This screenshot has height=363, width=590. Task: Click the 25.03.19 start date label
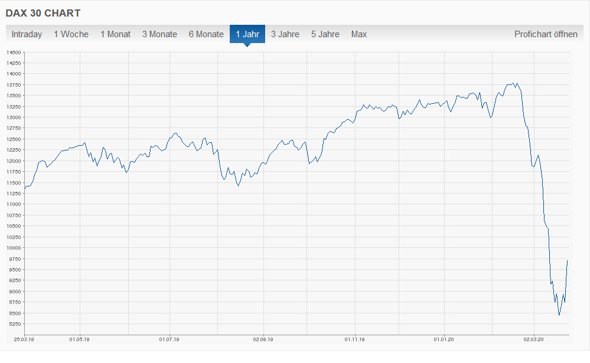tap(24, 339)
